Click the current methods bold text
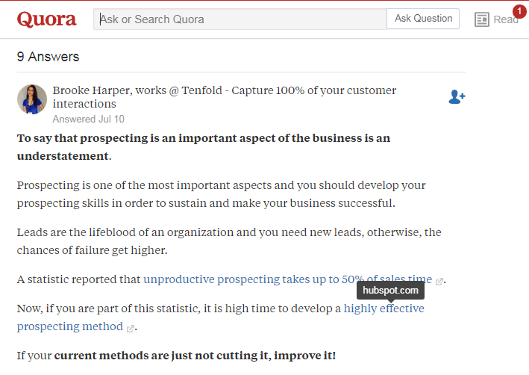Screen dimensions: 529x375 195,356
